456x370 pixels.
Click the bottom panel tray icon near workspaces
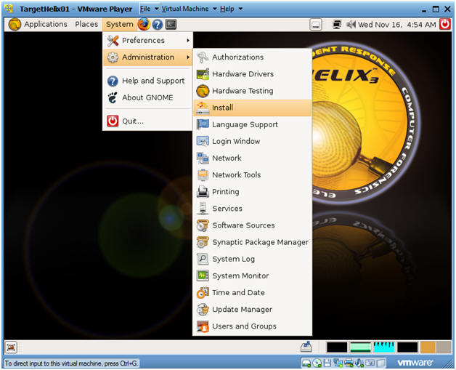click(x=306, y=347)
